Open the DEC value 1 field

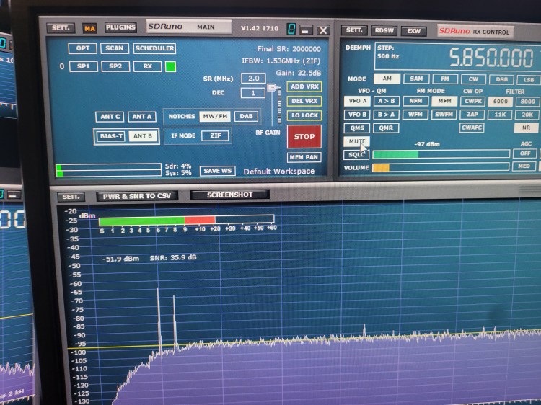253,93
